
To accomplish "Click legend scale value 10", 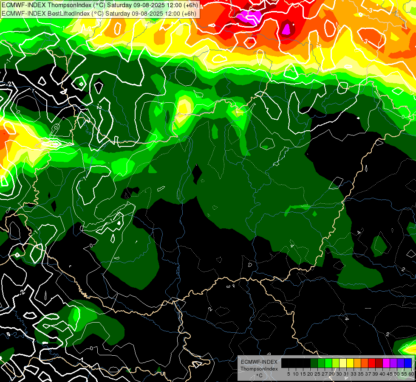I will click(x=296, y=374).
